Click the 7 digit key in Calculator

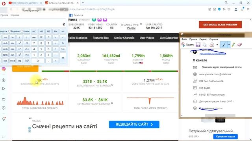34,43
